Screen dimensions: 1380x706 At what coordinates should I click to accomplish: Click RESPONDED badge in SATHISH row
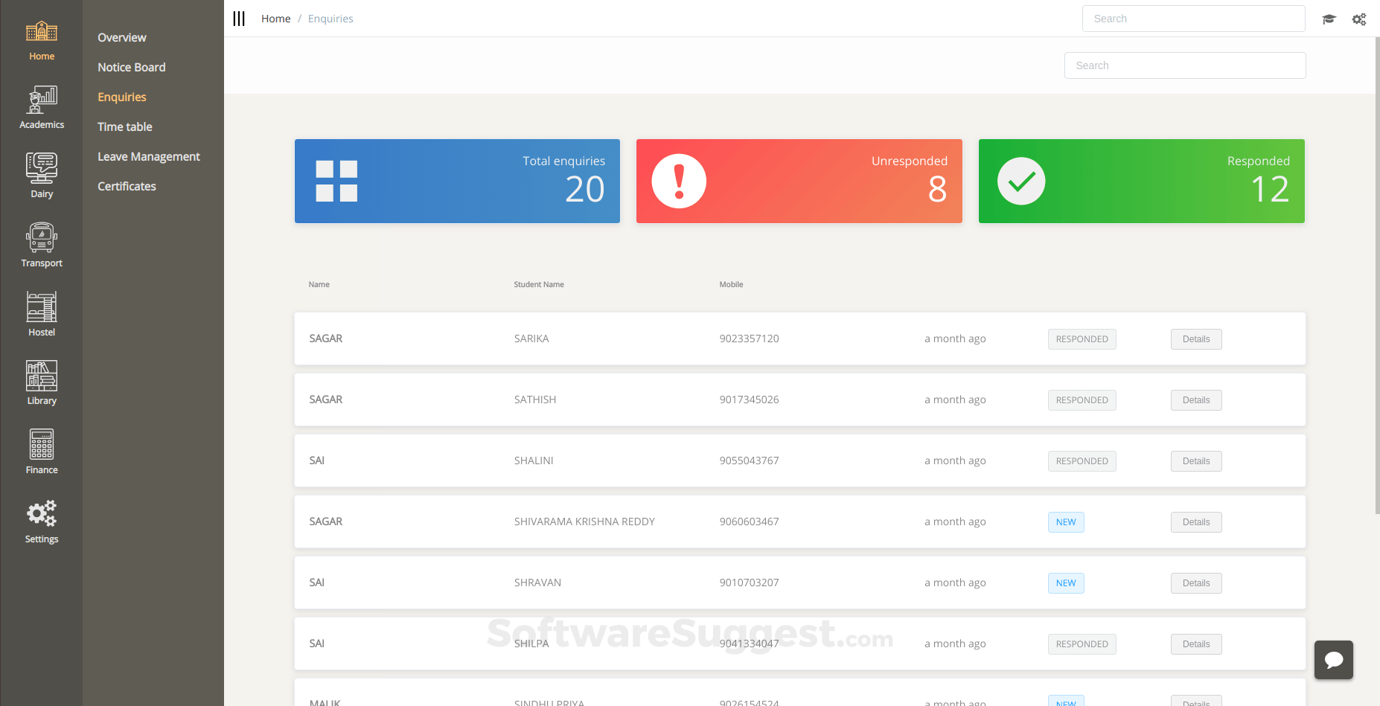click(x=1082, y=400)
